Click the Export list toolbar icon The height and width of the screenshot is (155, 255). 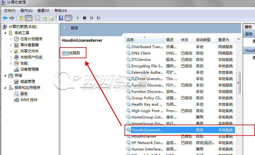52,18
